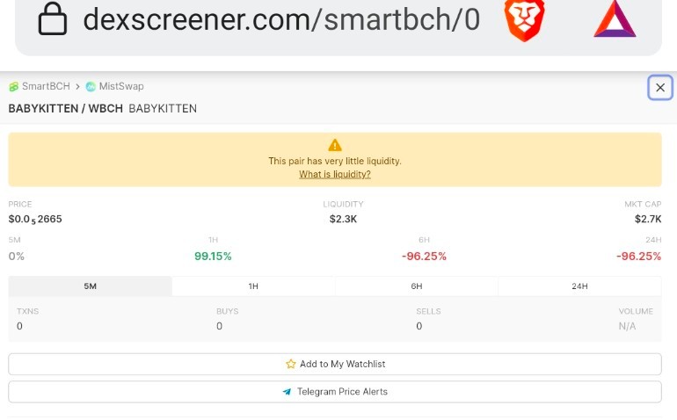Click Telegram Price Alerts button

coord(335,392)
